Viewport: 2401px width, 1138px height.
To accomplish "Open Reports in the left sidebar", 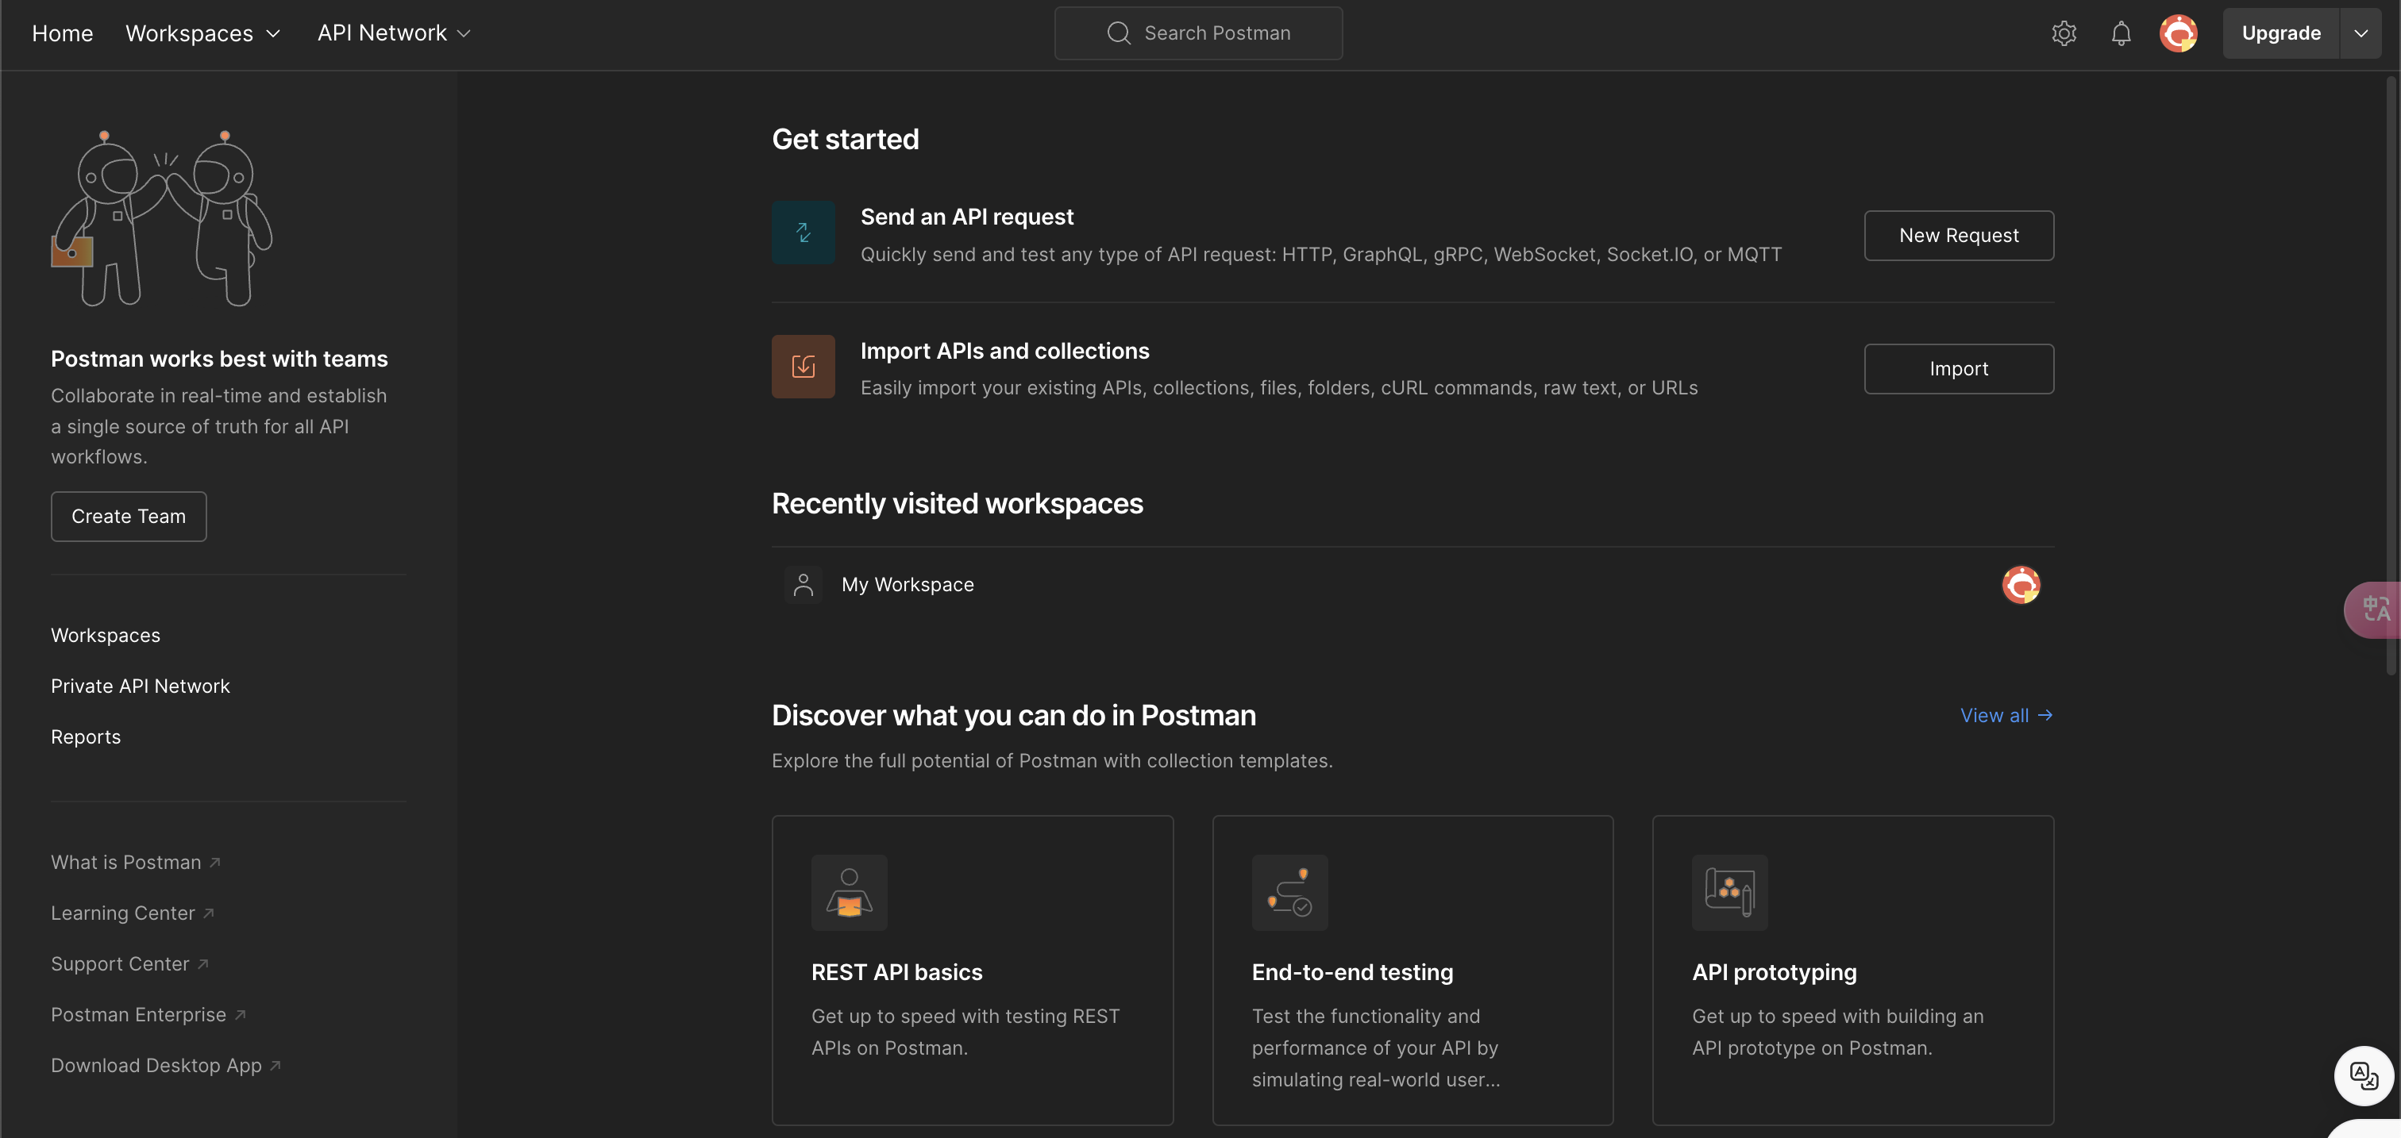I will tap(86, 736).
